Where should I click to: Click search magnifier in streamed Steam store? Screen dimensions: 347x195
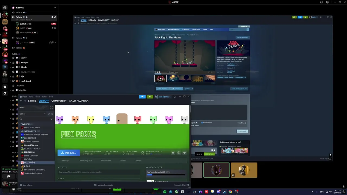tap(248, 30)
